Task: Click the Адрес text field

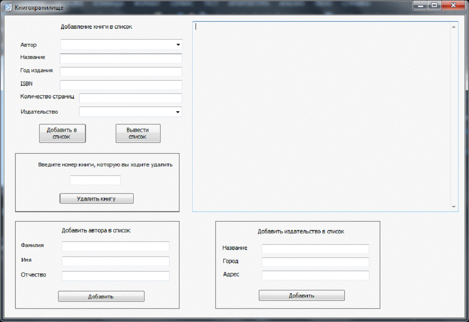Action: pyautogui.click(x=315, y=275)
